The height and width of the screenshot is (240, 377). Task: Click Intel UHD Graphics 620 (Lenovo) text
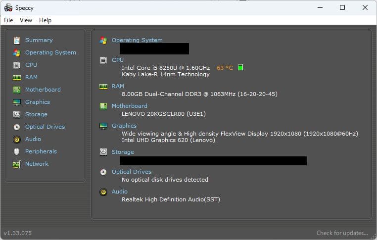(168, 140)
